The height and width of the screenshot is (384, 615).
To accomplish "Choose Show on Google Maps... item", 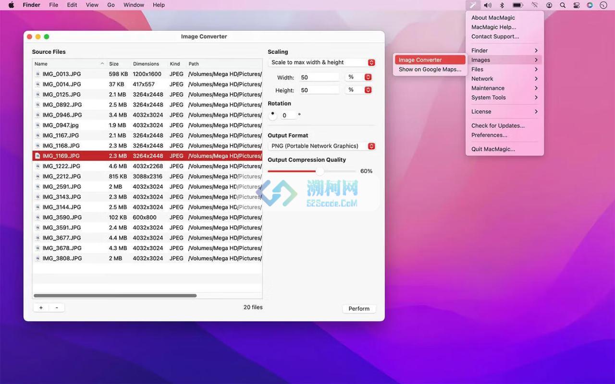I will coord(430,69).
